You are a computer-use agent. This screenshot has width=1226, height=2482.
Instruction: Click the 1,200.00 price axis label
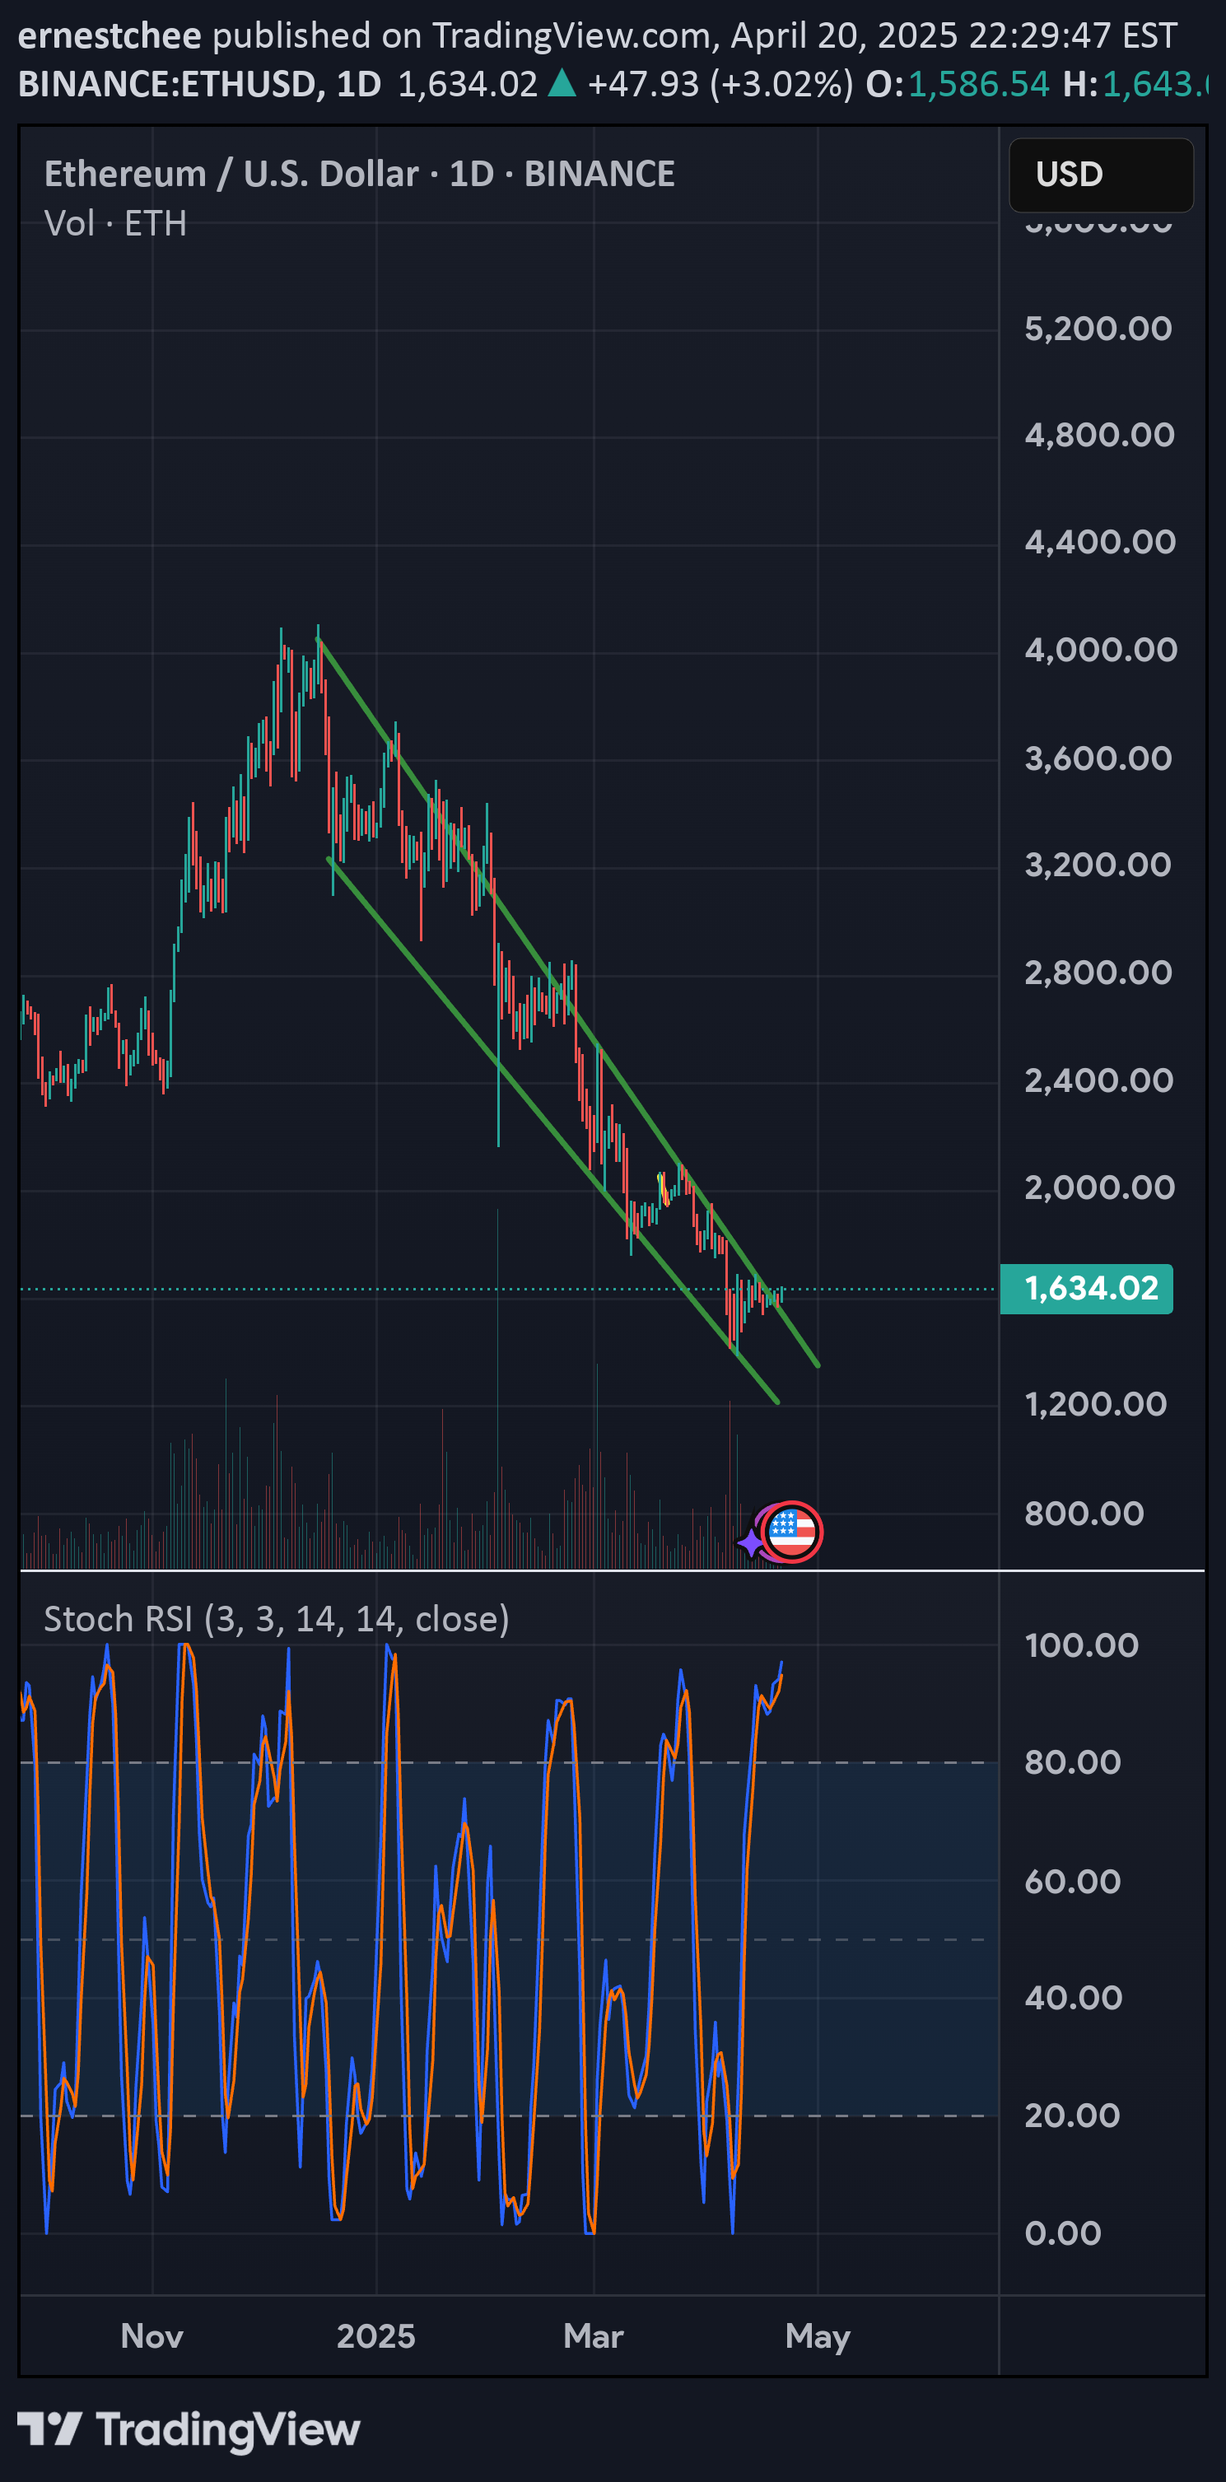coord(1096,1404)
